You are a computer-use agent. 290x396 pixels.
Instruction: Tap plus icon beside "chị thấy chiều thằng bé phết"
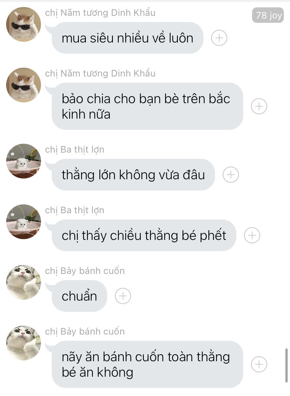click(252, 235)
